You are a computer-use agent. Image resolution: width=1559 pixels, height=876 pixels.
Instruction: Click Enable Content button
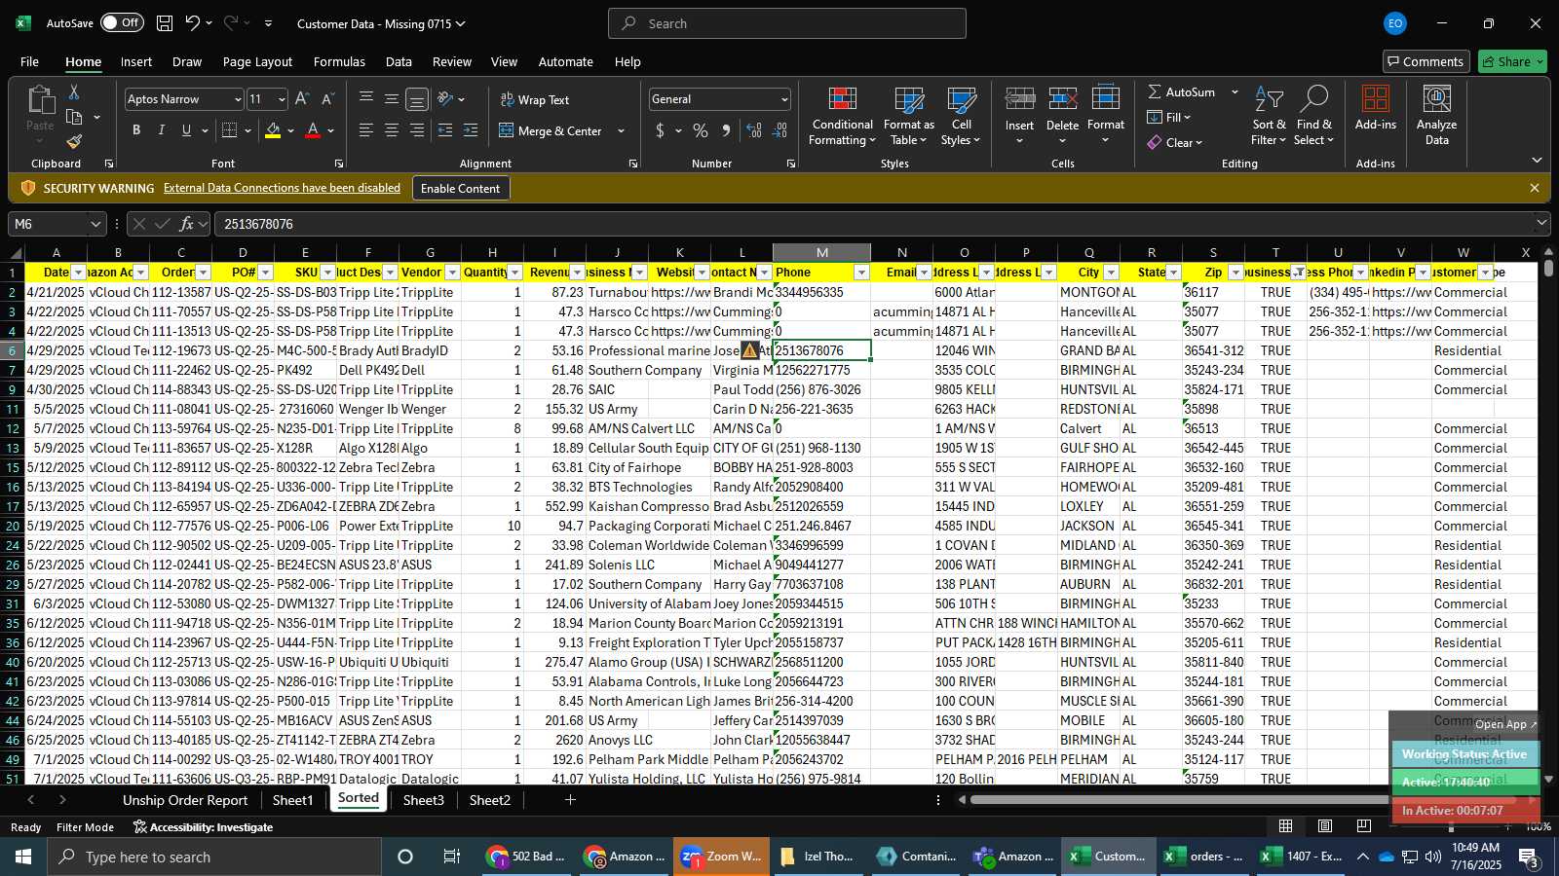click(x=460, y=188)
